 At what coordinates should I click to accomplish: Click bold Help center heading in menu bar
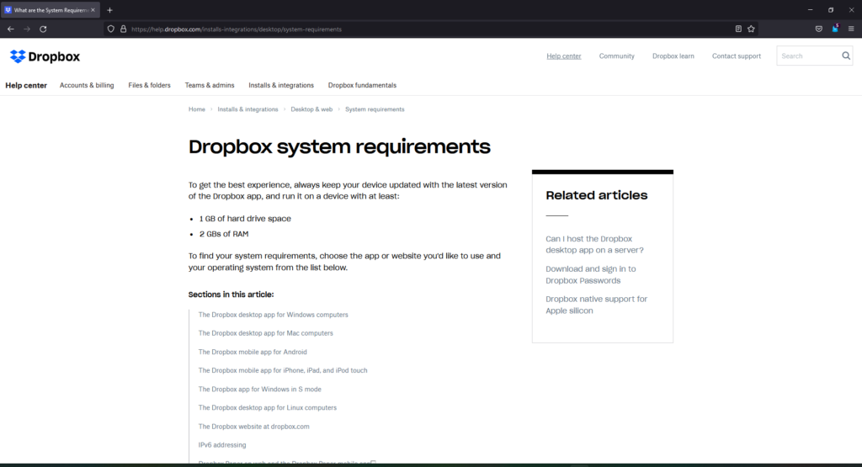click(x=26, y=85)
